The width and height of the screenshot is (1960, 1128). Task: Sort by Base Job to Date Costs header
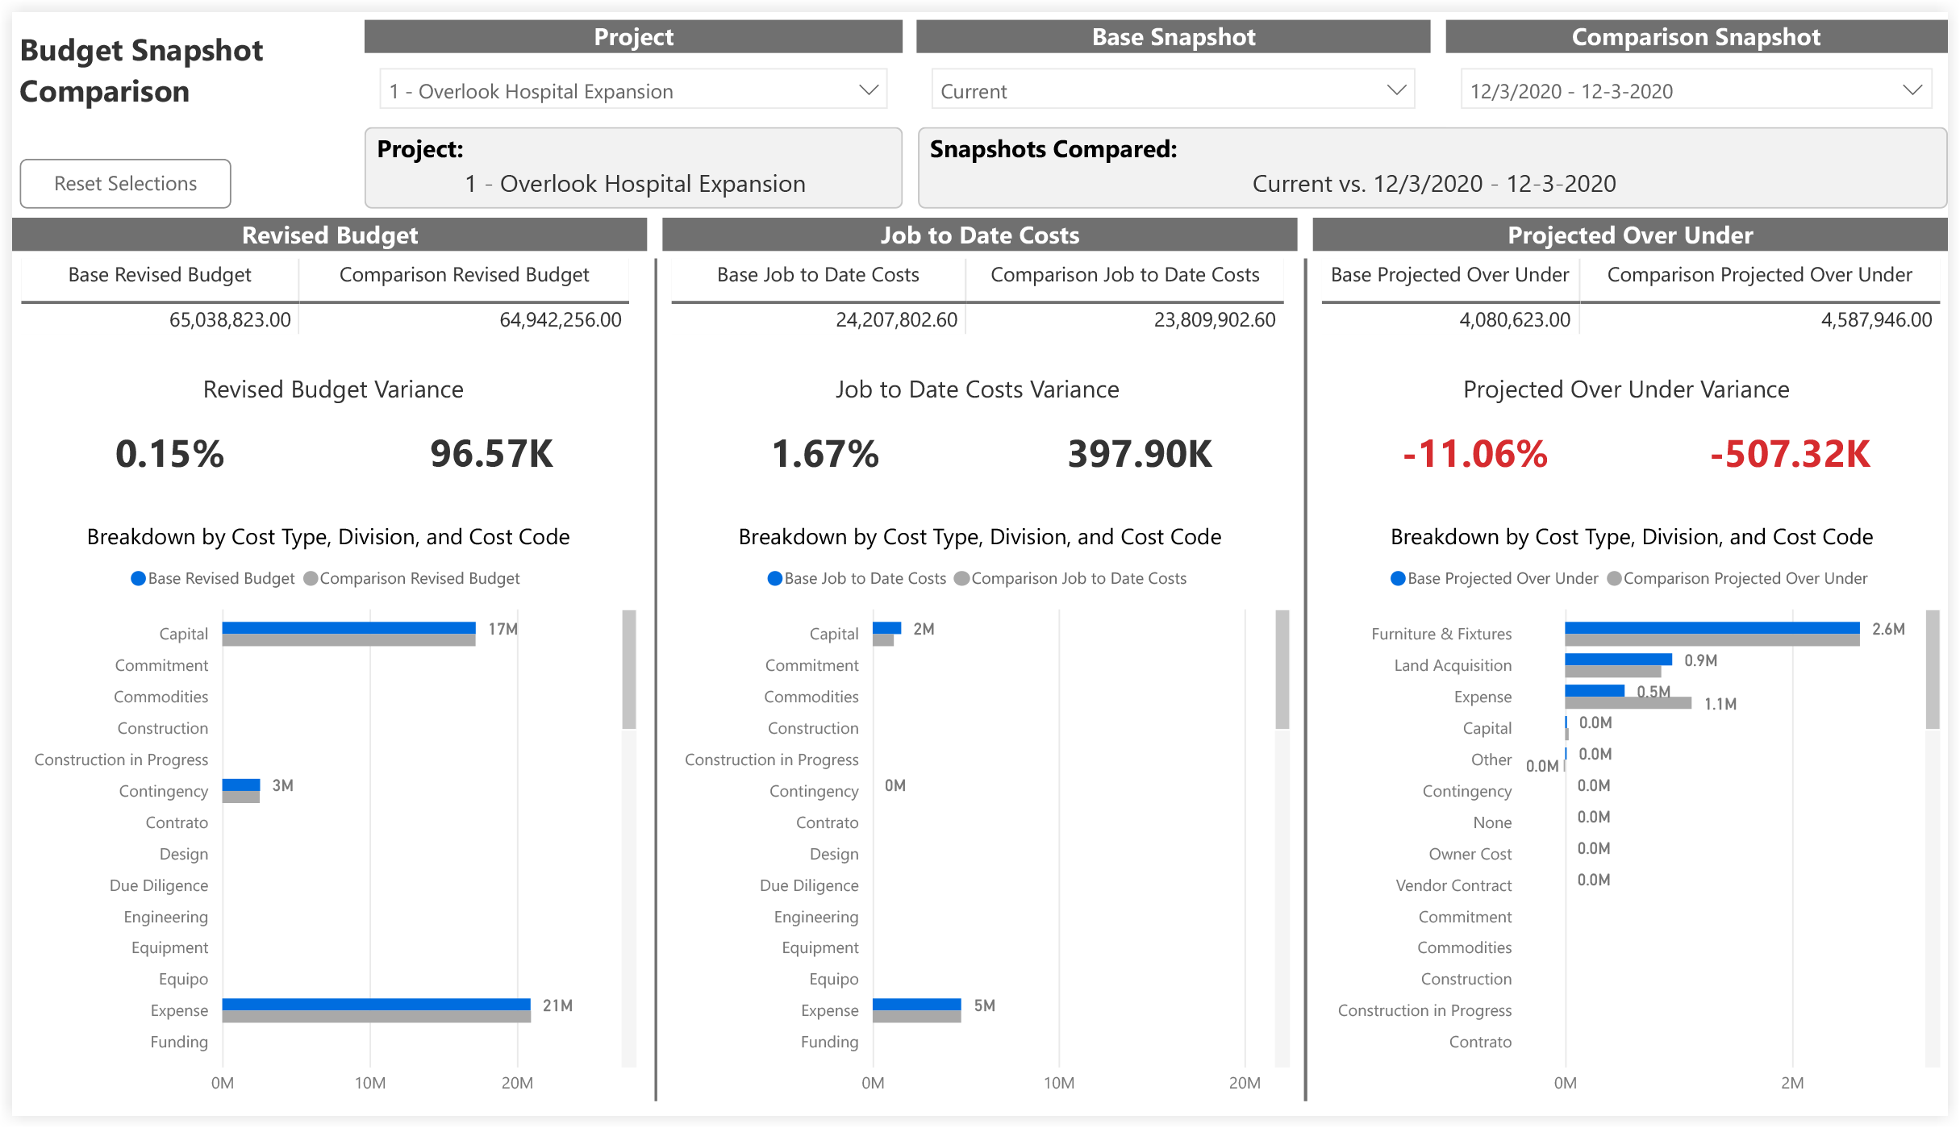pyautogui.click(x=818, y=275)
